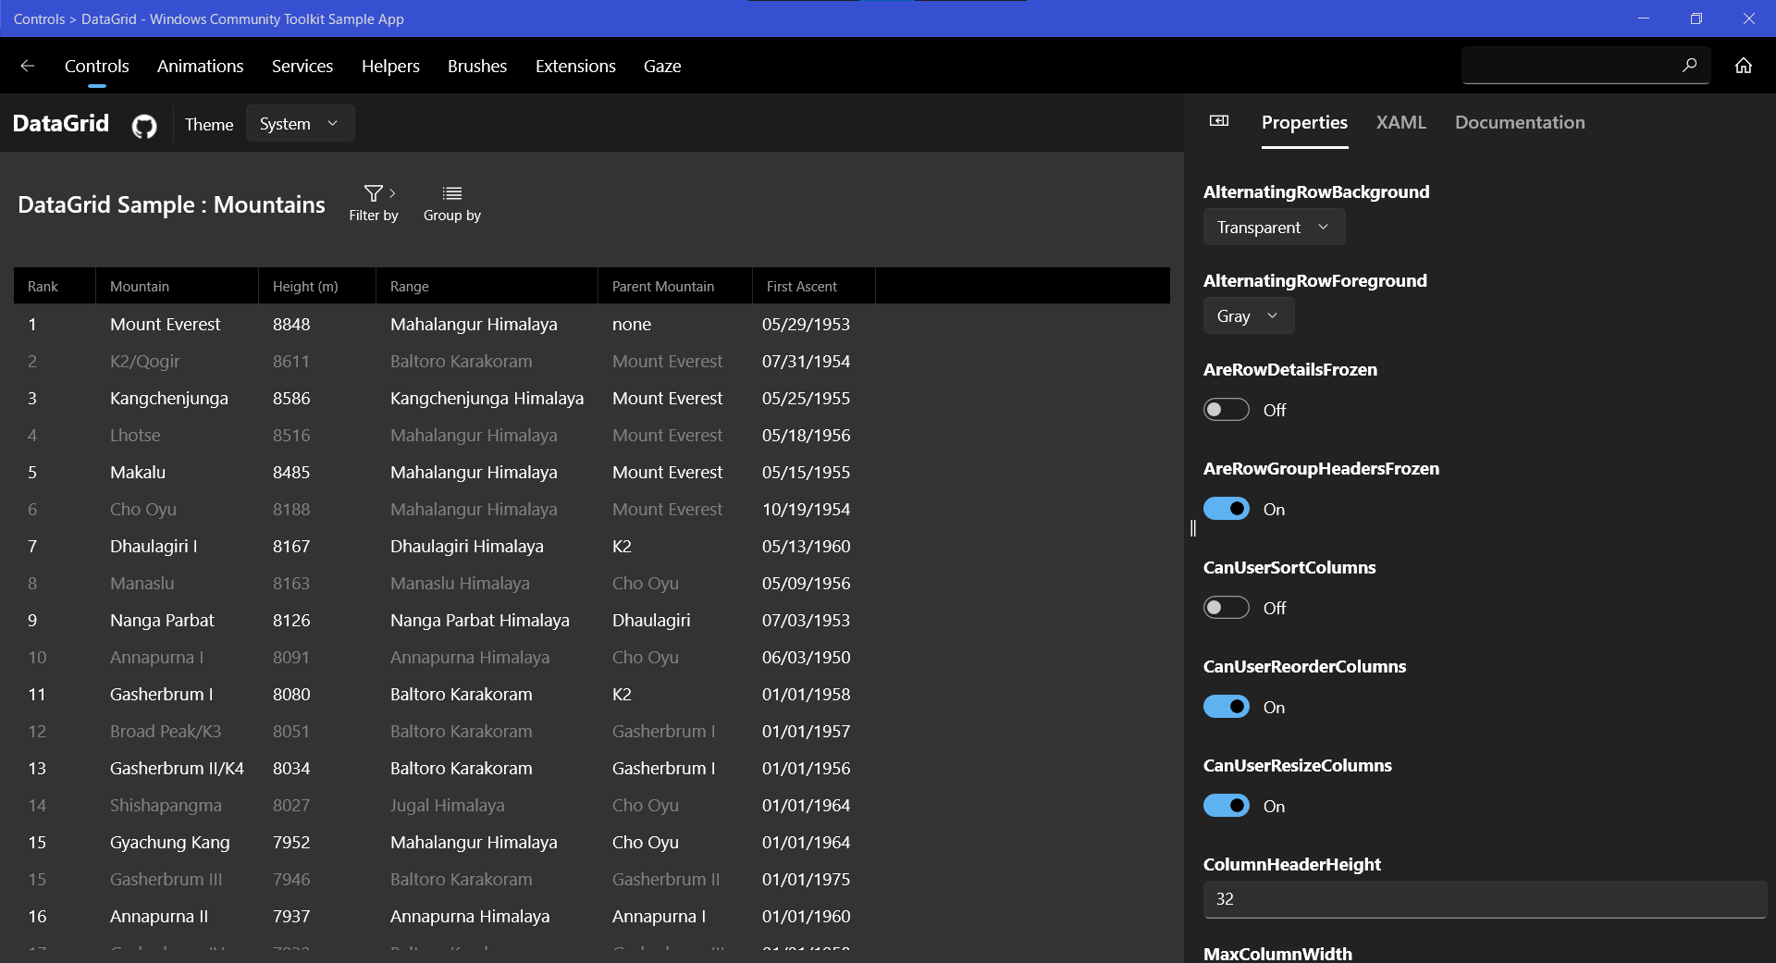Click the splitter handle beside properties pane
Viewport: 1776px width, 963px height.
[x=1193, y=528]
